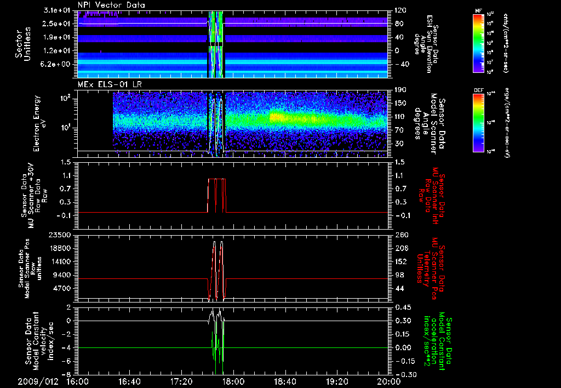
Task: Click the 6.2e+00 sector tick value
Action: (x=55, y=64)
